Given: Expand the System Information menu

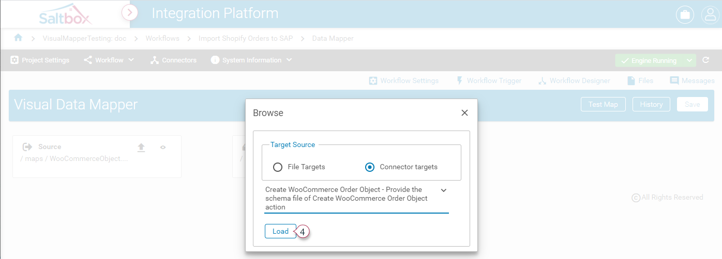Looking at the screenshot, I should click(252, 60).
